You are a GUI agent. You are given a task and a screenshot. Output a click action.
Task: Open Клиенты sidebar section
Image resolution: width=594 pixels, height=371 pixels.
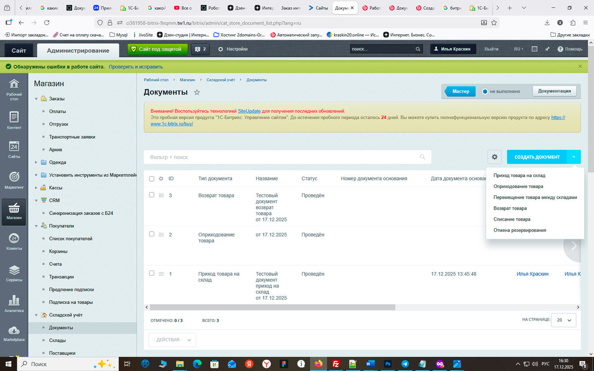tap(14, 242)
